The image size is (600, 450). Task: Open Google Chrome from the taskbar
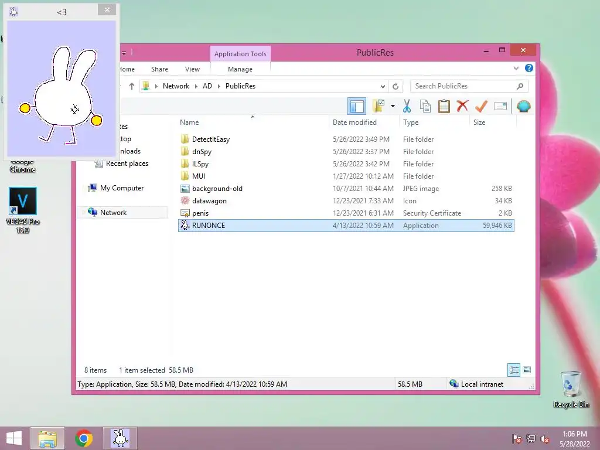(84, 438)
